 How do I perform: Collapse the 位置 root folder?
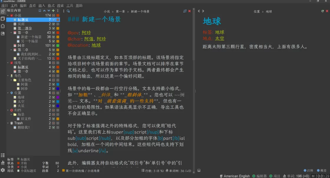[x=8, y=93]
